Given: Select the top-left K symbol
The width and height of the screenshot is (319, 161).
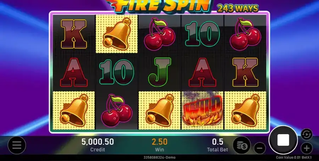Looking at the screenshot, I should click(74, 34).
